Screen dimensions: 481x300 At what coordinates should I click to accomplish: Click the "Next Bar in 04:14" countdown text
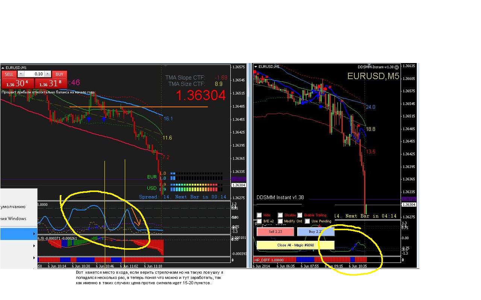[371, 216]
